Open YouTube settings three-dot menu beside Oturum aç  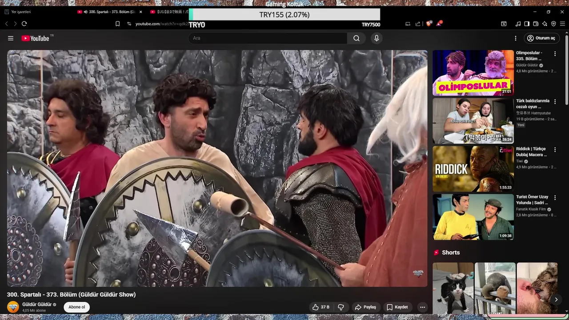click(516, 38)
